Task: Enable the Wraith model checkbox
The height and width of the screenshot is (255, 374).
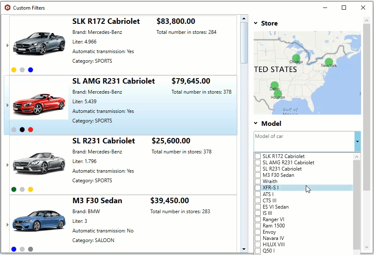Action: point(258,181)
